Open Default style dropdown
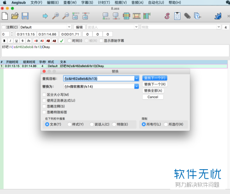Image resolution: width=230 pixels, height=194 pixels. point(69,27)
